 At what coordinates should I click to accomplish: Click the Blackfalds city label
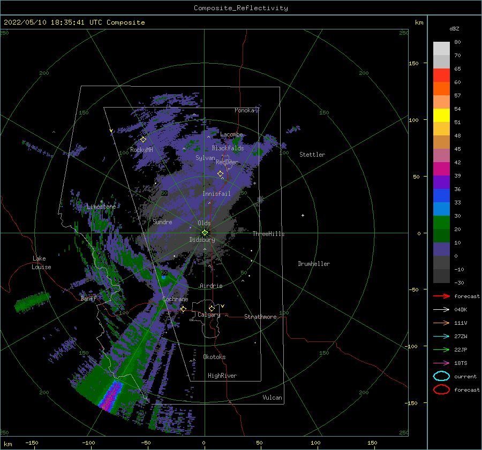[x=228, y=148]
